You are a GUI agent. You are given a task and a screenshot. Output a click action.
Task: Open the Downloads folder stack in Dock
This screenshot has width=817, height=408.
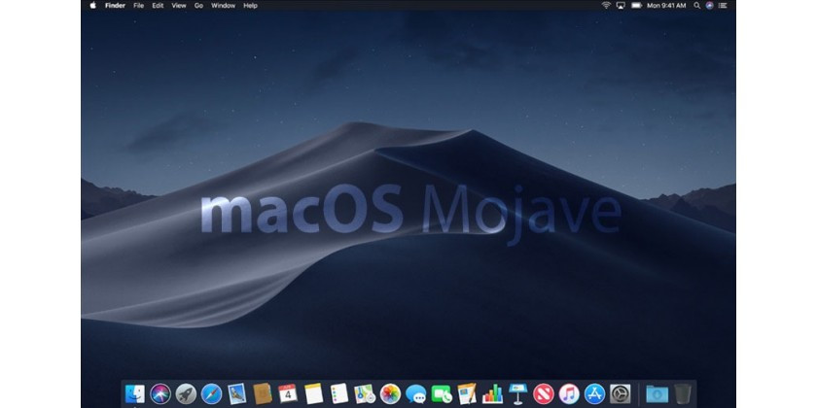(x=657, y=394)
